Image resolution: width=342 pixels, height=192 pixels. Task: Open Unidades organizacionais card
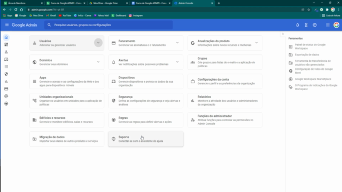tap(67, 100)
